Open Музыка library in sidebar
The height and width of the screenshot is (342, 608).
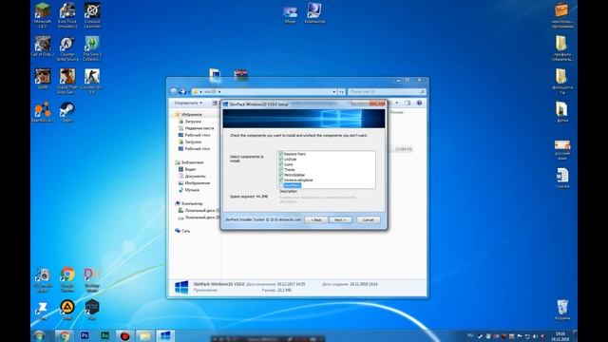click(192, 190)
